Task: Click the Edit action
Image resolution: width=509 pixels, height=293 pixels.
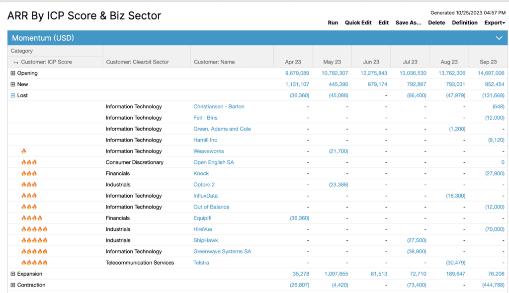Action: tap(383, 23)
